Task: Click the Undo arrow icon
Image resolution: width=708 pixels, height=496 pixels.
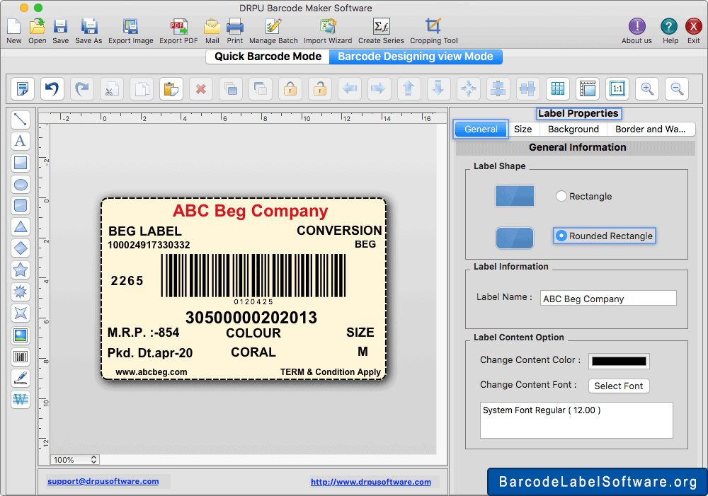Action: point(52,88)
